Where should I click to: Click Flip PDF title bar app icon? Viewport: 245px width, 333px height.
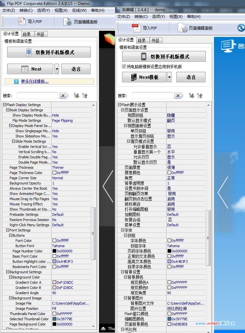pos(3,3)
